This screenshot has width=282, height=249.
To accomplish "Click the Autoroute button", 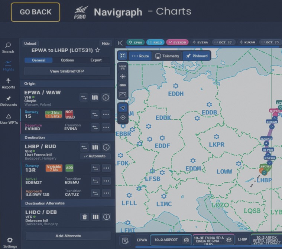I will point(95,156).
